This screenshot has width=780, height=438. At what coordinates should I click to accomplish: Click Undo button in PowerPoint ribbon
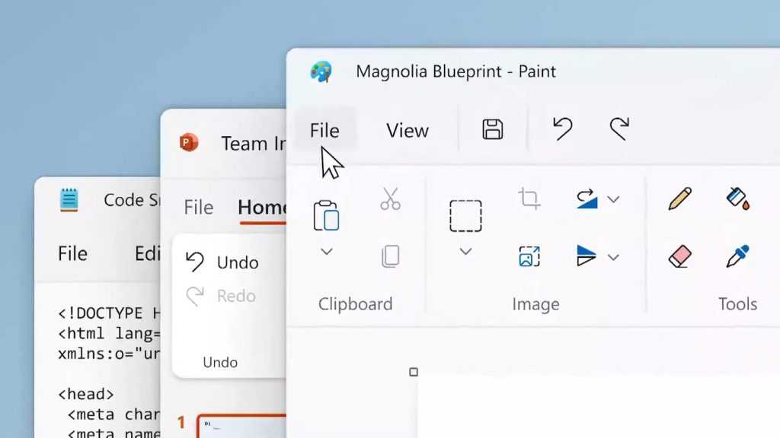[x=222, y=262]
